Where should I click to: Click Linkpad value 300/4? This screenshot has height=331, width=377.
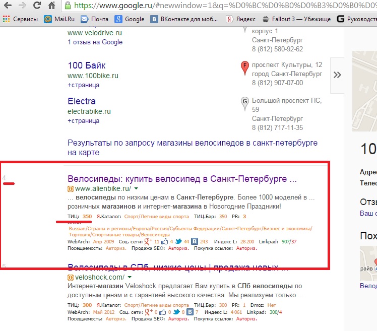pos(276,312)
